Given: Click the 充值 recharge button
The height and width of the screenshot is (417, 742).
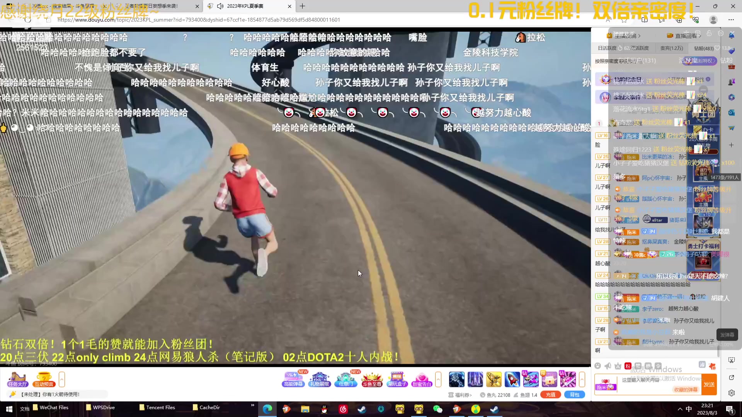Looking at the screenshot, I should pyautogui.click(x=550, y=395).
